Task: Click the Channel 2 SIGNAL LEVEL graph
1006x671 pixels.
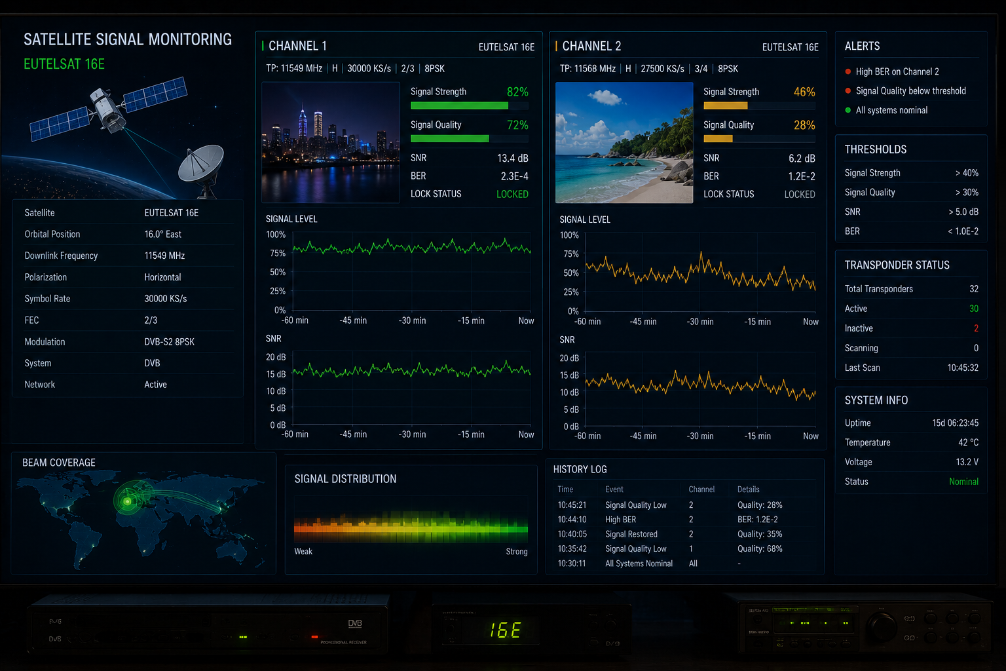Action: pos(701,273)
